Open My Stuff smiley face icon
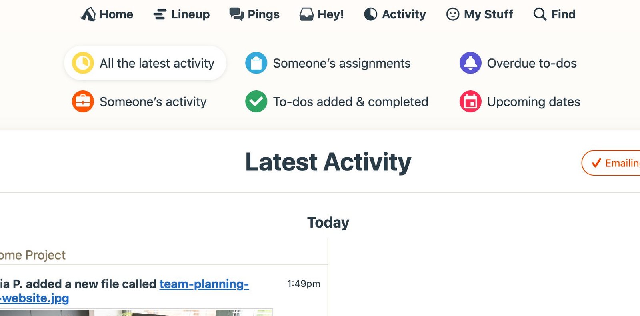Screen dimensions: 640x316 click(x=452, y=14)
